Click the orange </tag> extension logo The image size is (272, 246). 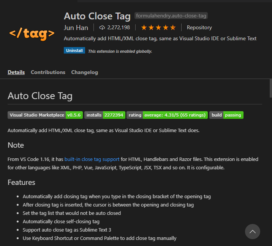[x=32, y=33]
